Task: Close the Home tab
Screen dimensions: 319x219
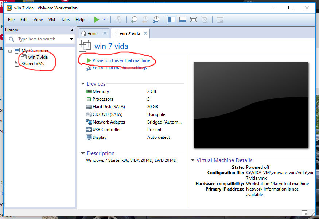Action: [x=105, y=33]
